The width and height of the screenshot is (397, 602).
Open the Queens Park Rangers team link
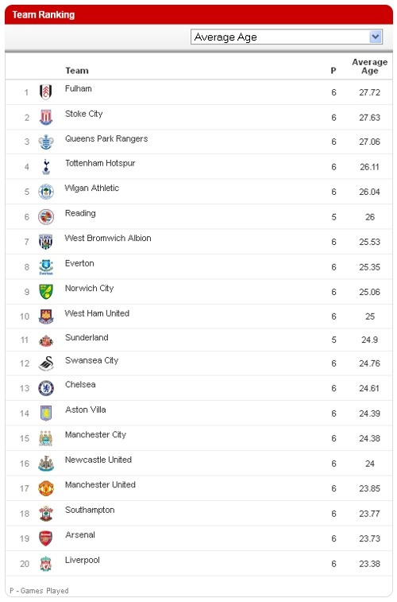[x=106, y=138]
